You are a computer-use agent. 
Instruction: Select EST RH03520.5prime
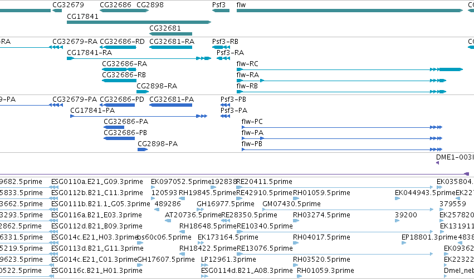[x=321, y=260]
